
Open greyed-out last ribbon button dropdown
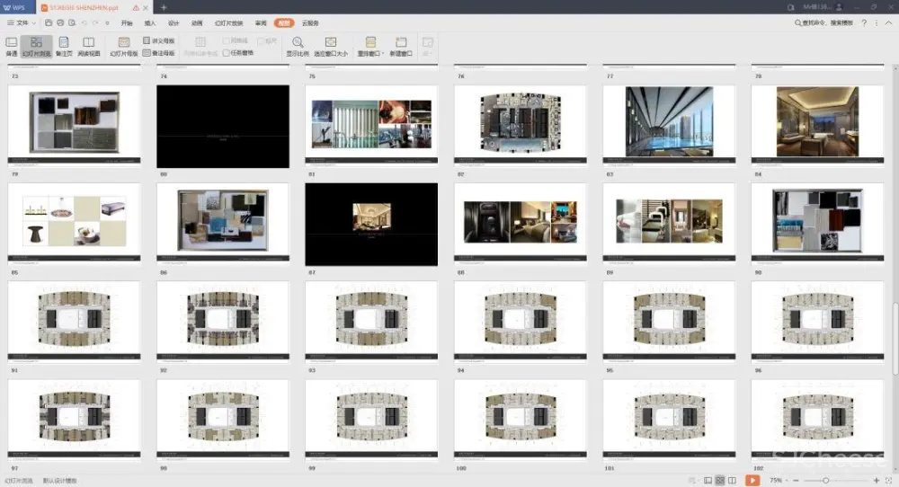pyautogui.click(x=428, y=46)
